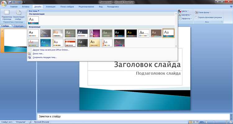Open Background group dialog launcher (Фон)
This screenshot has height=124, width=233.
coord(222,22)
